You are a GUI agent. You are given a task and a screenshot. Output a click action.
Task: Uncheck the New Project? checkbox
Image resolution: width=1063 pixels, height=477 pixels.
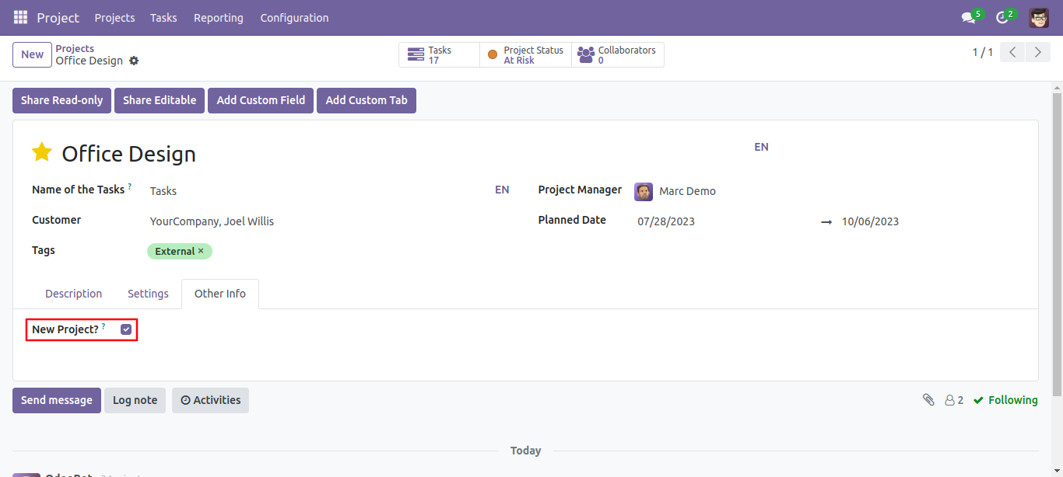[126, 329]
